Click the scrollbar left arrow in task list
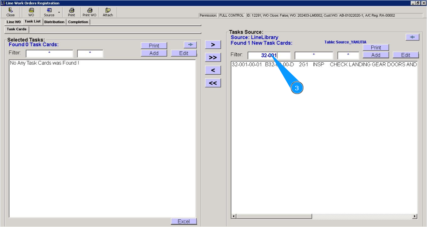Viewport: 427px width, 227px height. point(234,217)
